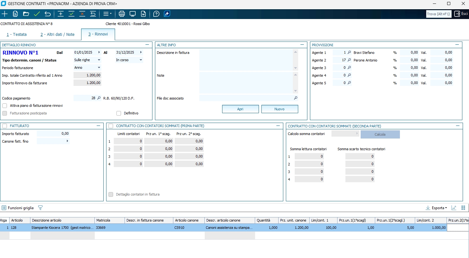Tick the Definitivo checkbox

coord(119,113)
